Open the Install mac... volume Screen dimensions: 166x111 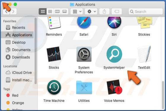point(17,80)
